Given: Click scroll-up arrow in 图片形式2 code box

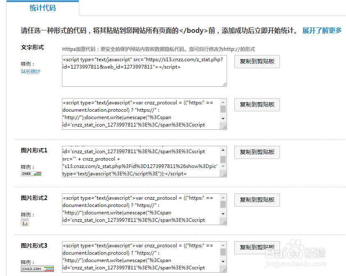Looking at the screenshot, I should pyautogui.click(x=223, y=198).
